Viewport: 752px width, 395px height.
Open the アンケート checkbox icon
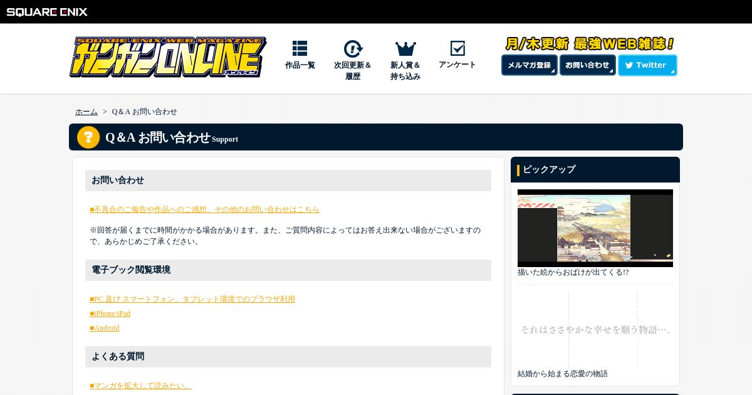[x=457, y=48]
